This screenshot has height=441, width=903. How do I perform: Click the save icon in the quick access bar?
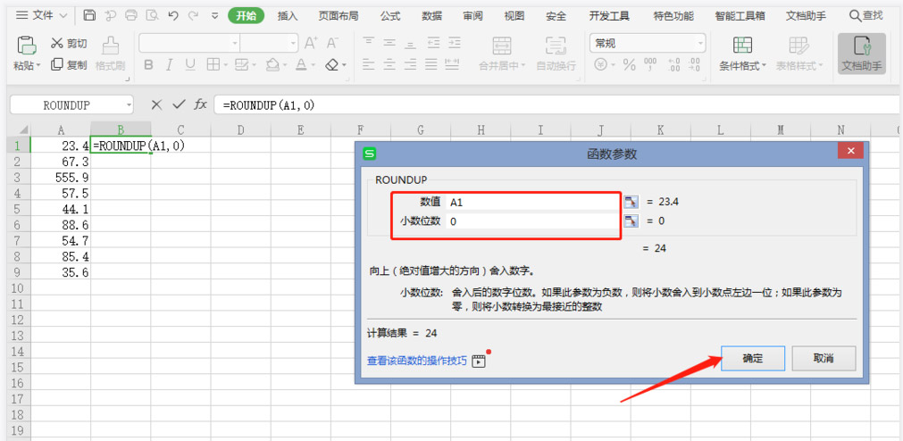tap(89, 15)
